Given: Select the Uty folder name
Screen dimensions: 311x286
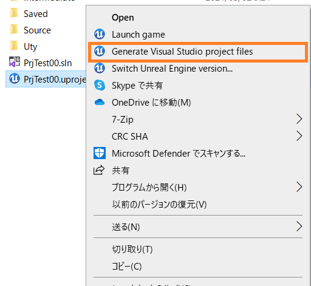Looking at the screenshot, I should (30, 47).
